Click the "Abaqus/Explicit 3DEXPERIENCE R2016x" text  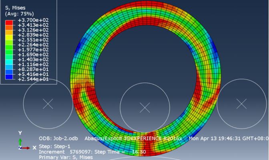(133, 138)
